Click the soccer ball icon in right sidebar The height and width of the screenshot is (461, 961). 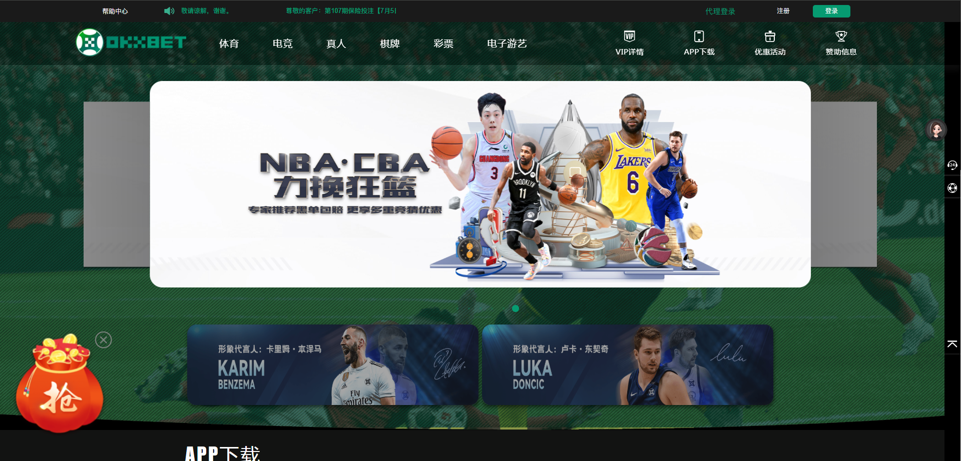click(953, 188)
